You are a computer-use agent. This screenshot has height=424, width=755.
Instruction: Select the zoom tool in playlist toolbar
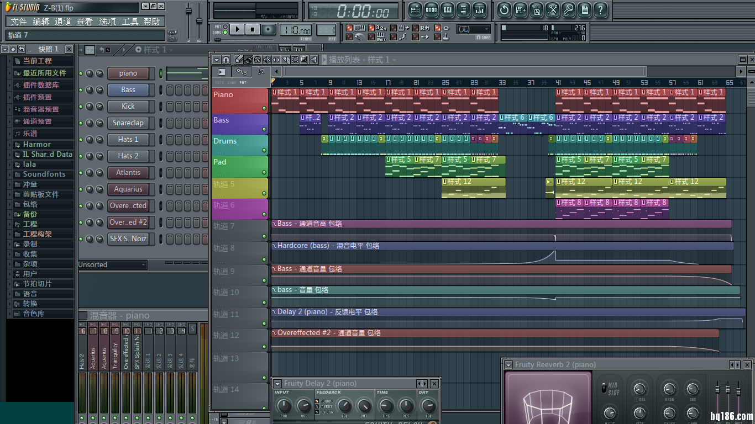tap(305, 60)
